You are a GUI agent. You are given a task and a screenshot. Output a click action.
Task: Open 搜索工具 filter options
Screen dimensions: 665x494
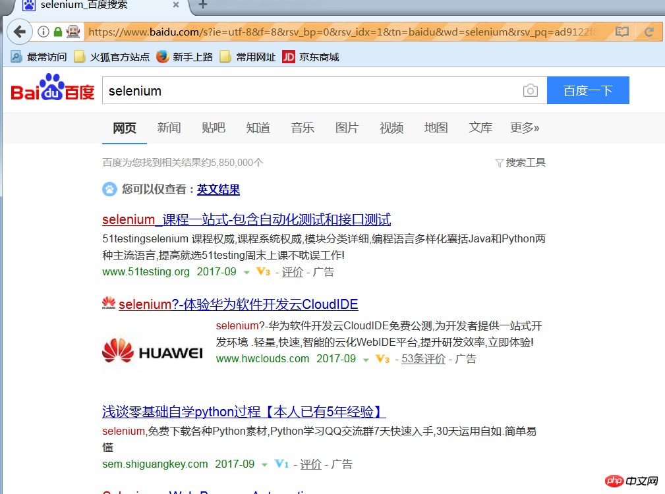click(x=521, y=163)
